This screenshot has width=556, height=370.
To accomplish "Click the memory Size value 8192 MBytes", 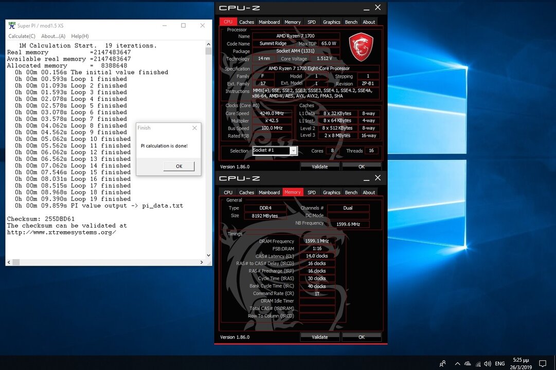I will coord(265,216).
